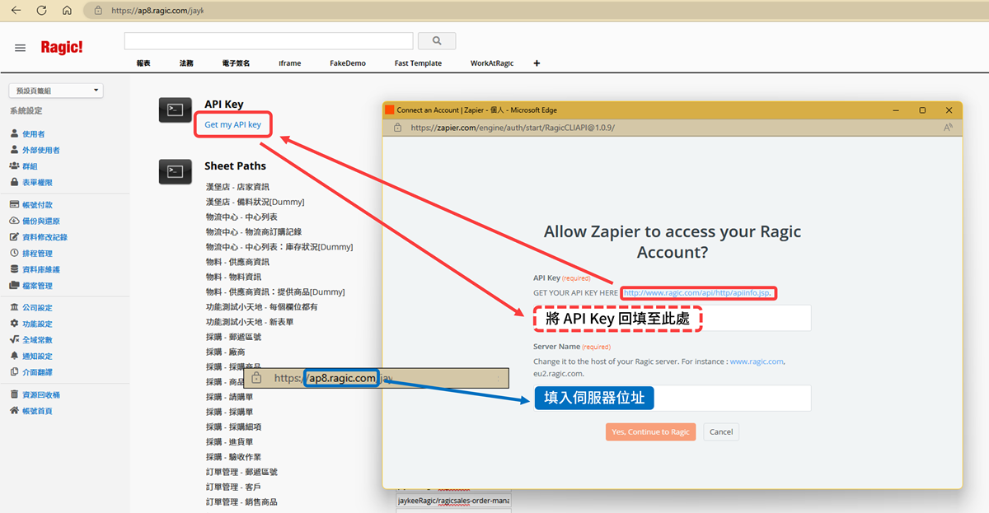Select sheet path 物料 - 供應商資訊
The image size is (989, 513).
click(237, 262)
